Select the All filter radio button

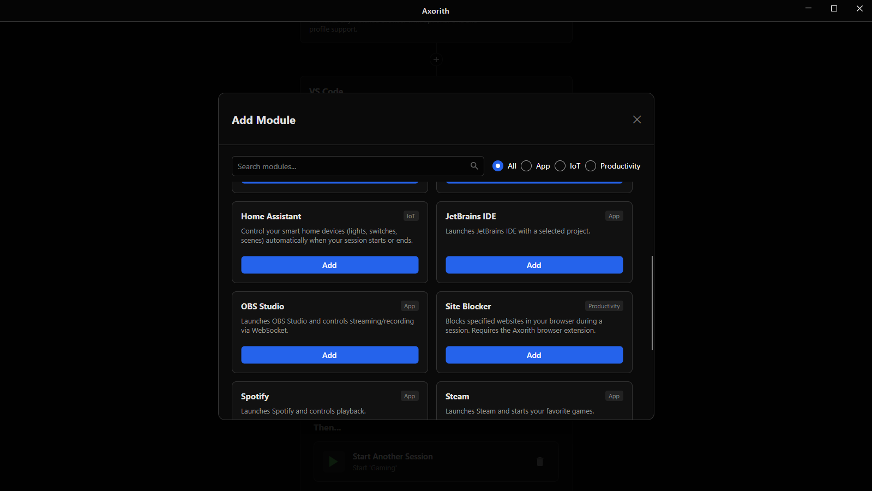click(x=497, y=166)
